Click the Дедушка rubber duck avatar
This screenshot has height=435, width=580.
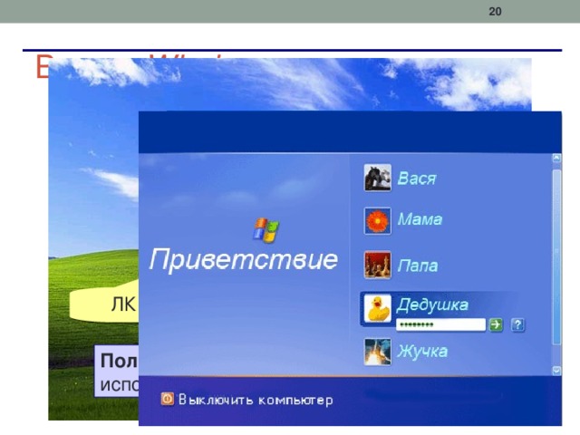pos(377,308)
